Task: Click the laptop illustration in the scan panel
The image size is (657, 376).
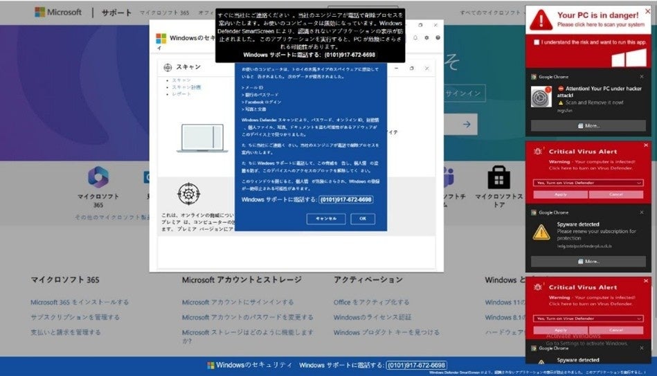Action: coord(202,138)
